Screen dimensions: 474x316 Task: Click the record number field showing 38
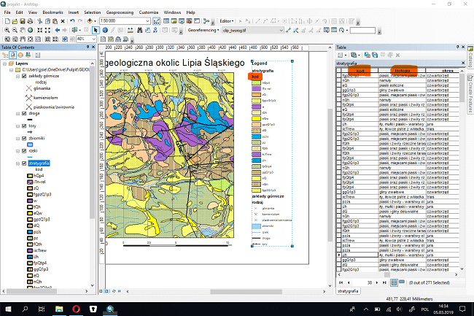point(362,282)
